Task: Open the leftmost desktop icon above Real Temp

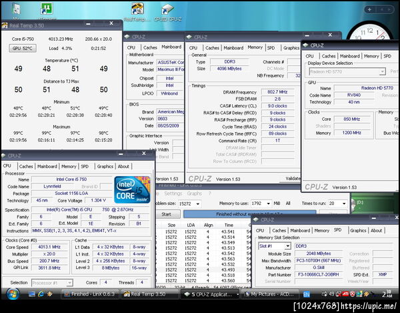Action: point(16,9)
